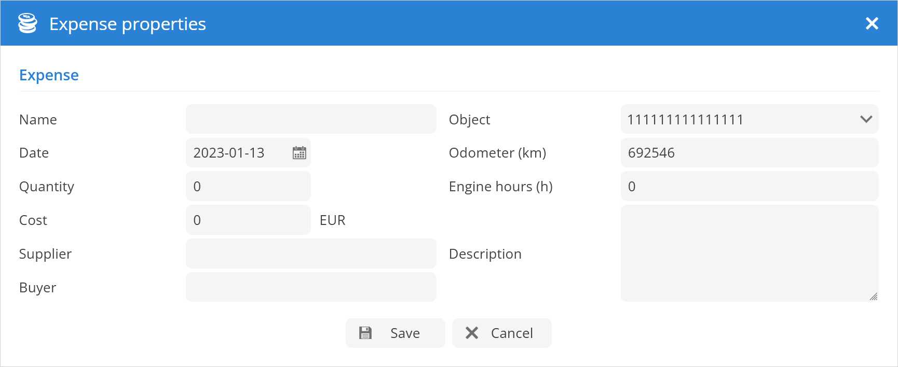This screenshot has height=367, width=898.
Task: Click the Expense section heading
Action: click(x=49, y=75)
